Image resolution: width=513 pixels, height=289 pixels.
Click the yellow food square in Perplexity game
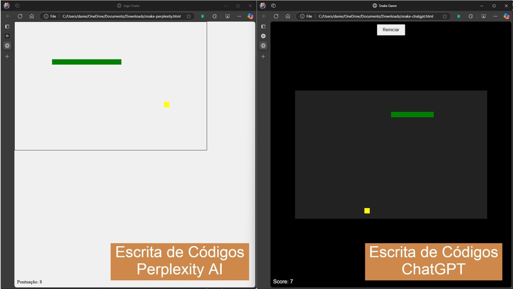pos(166,105)
